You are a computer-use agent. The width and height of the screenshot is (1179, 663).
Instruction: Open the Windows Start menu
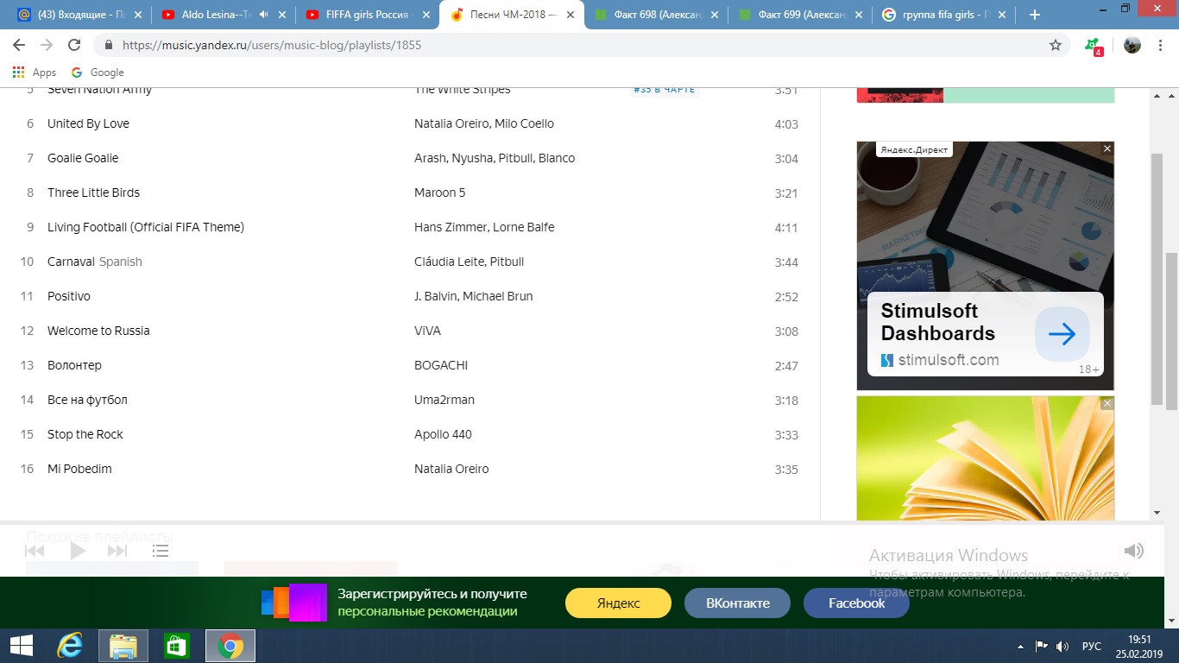21,646
